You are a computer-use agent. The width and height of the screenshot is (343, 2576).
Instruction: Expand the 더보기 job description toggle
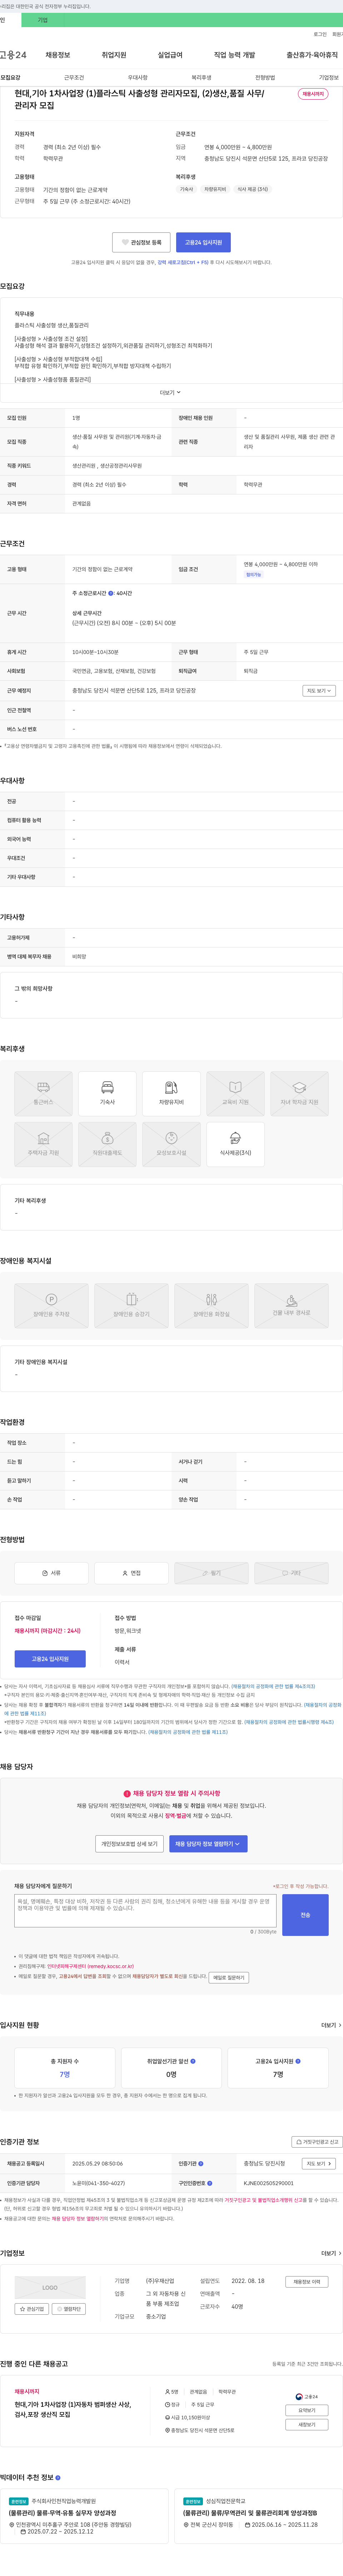170,393
